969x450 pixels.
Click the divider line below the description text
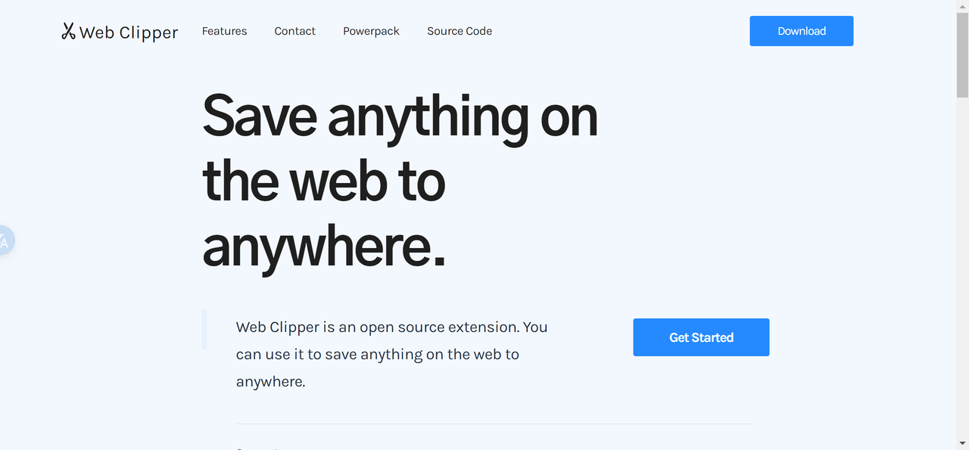(x=494, y=424)
